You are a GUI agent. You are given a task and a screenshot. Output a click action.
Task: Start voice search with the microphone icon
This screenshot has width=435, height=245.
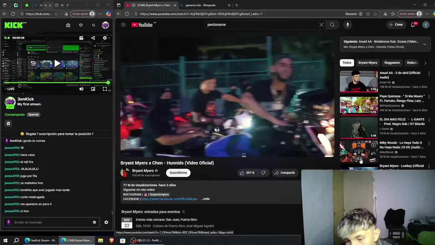coord(347,24)
